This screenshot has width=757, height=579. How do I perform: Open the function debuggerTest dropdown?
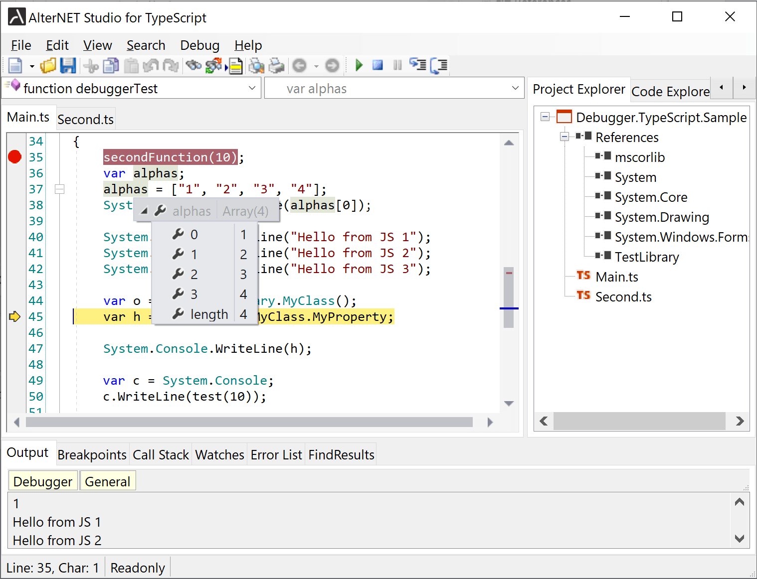pyautogui.click(x=252, y=88)
